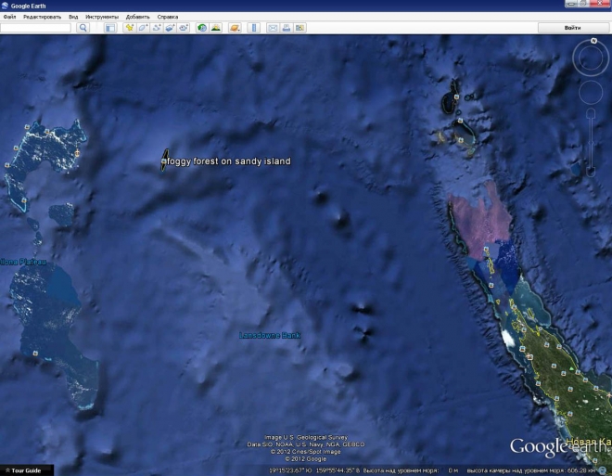Click inside the search input field
This screenshot has height=476, width=612.
pos(35,28)
